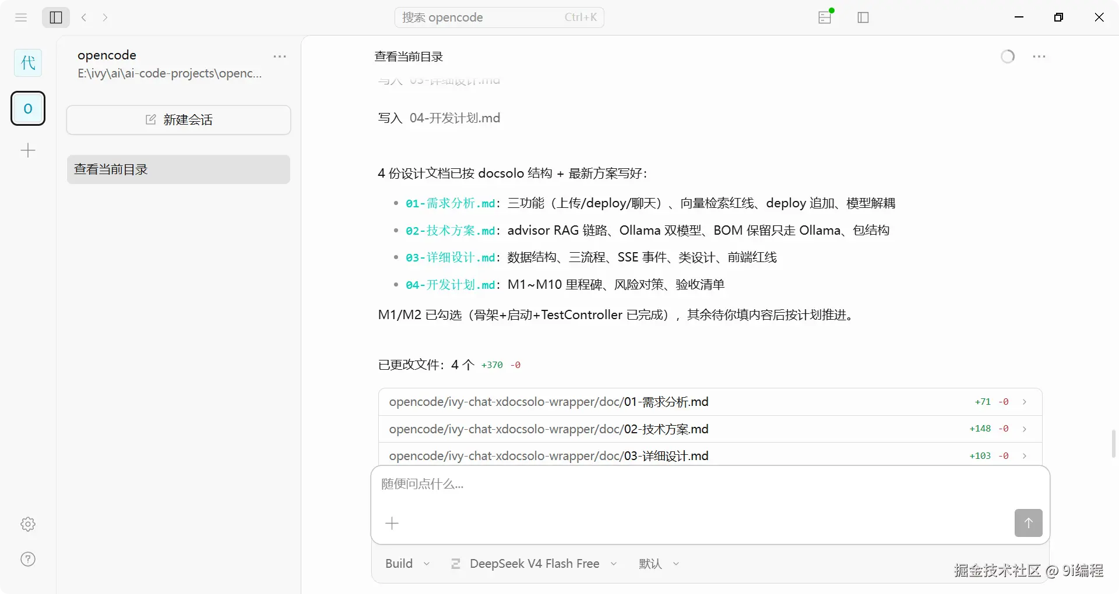Select the 代 project tile

[28, 62]
